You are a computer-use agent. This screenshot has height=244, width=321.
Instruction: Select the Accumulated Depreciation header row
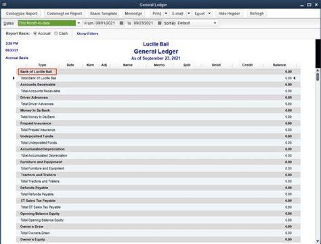click(158, 149)
